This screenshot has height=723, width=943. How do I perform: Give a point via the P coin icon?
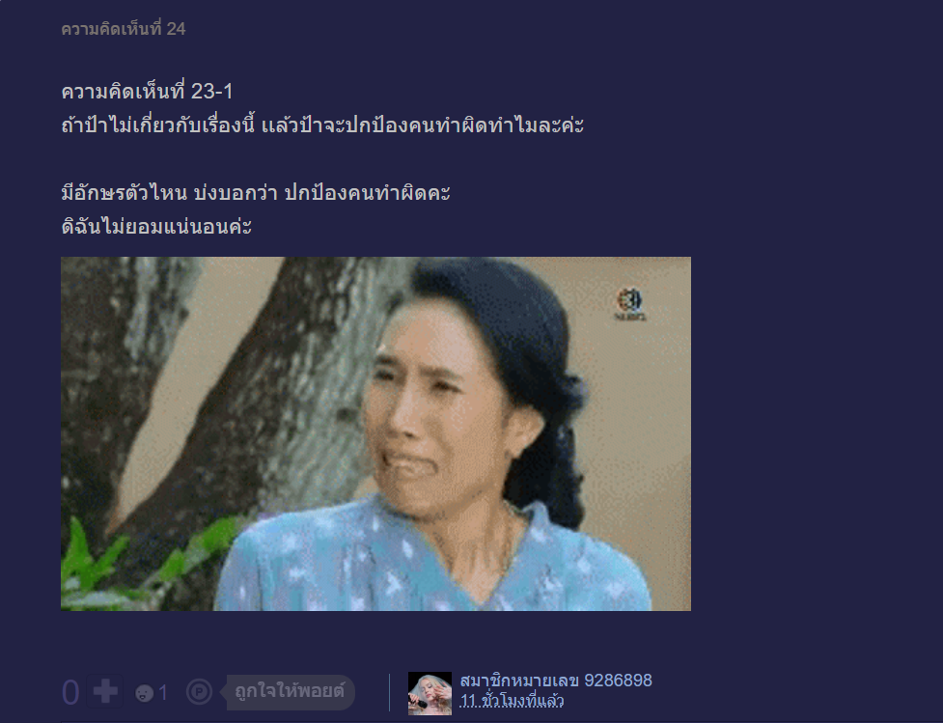pyautogui.click(x=199, y=692)
